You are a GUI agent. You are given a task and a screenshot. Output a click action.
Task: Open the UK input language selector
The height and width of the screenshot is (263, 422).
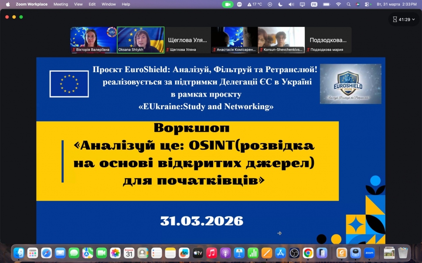coord(314,4)
